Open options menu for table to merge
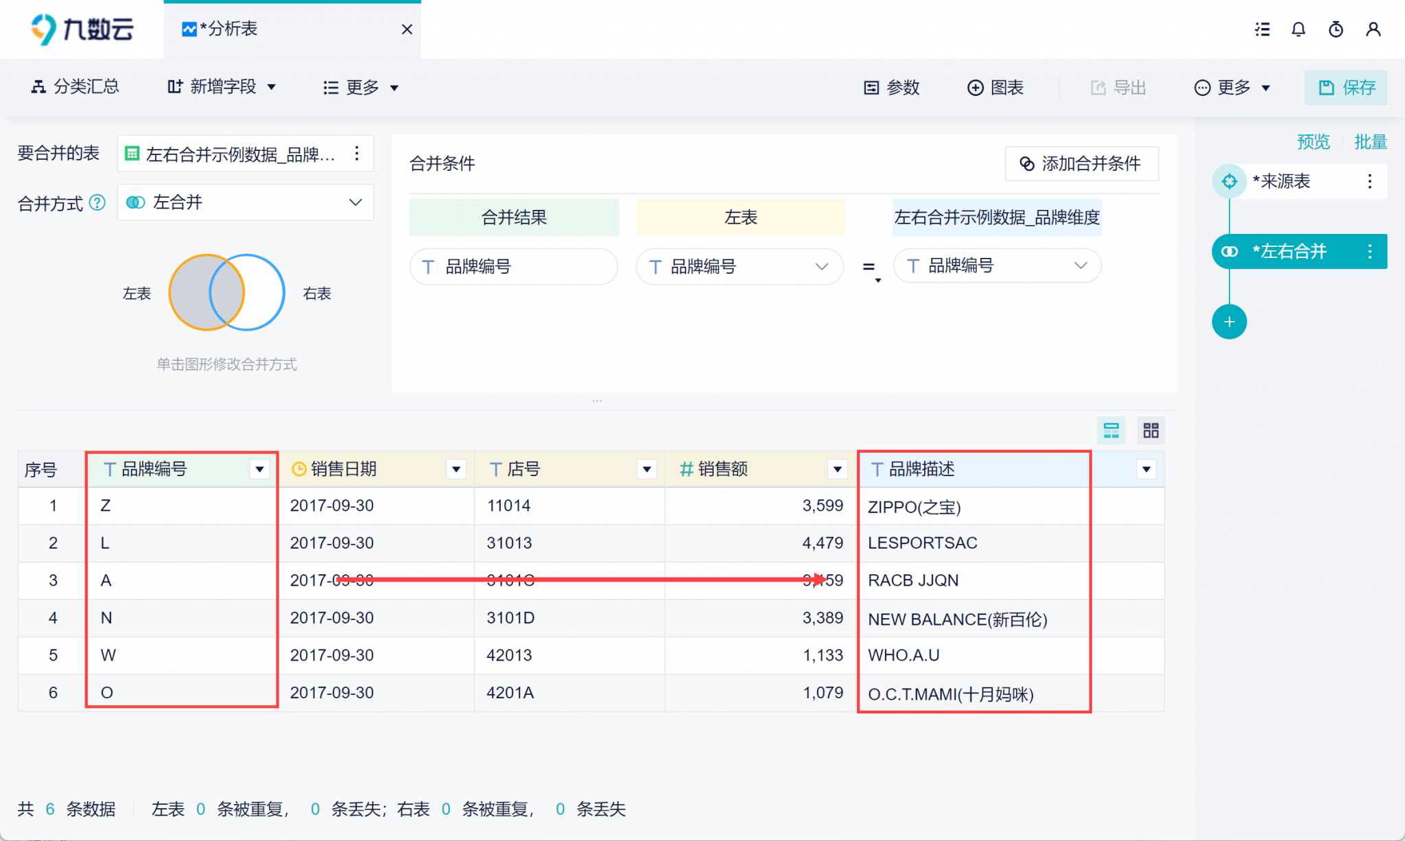 click(x=357, y=154)
